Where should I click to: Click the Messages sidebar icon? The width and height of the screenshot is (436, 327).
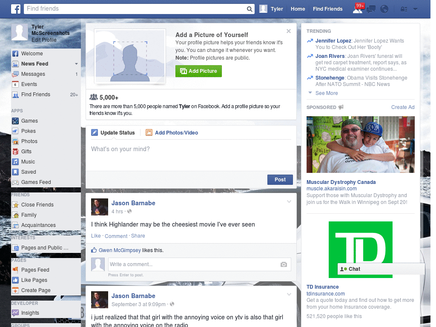point(15,74)
